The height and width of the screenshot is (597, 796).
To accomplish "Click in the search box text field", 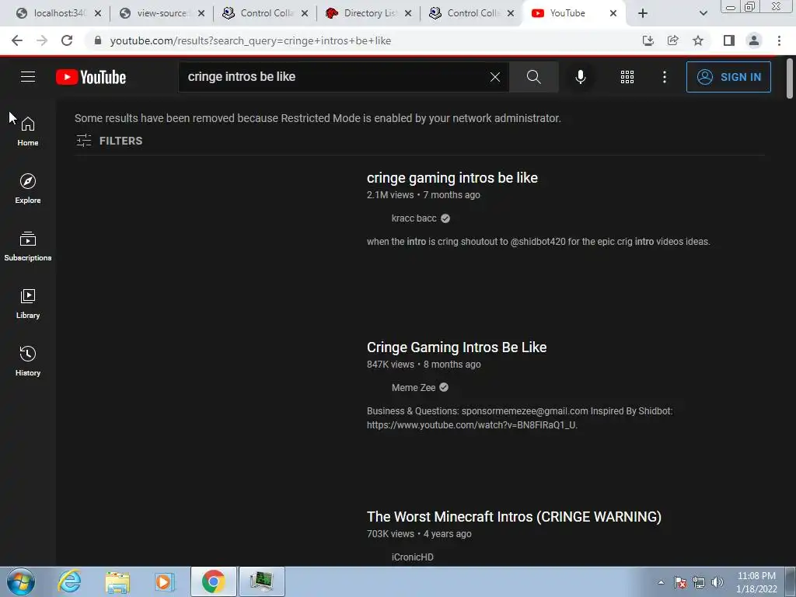I will (x=335, y=77).
